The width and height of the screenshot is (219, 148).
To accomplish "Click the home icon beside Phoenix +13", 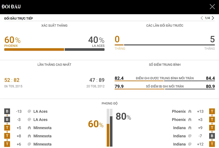I will (190, 111).
